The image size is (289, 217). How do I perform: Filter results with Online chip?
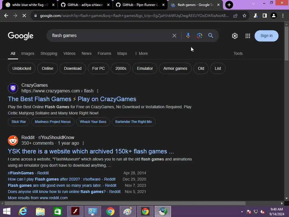pyautogui.click(x=47, y=68)
